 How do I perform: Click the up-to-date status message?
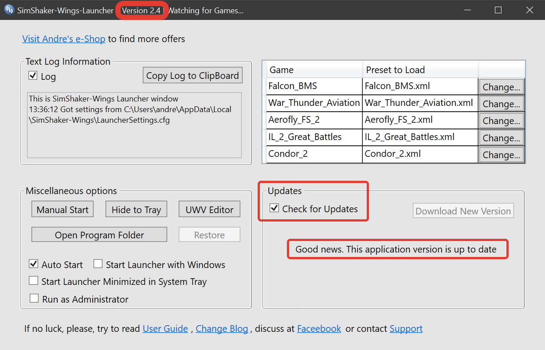pyautogui.click(x=396, y=249)
